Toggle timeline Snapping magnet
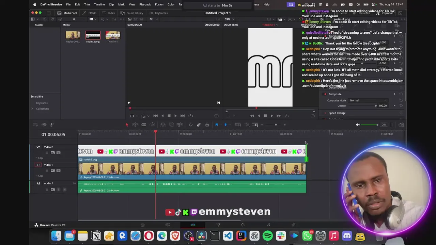The width and height of the screenshot is (436, 245). [x=190, y=125]
